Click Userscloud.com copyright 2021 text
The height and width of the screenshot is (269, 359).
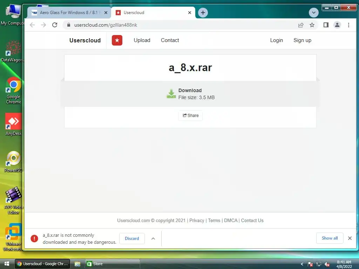click(x=151, y=221)
